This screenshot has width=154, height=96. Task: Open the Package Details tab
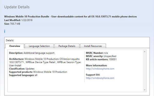pos(67,46)
